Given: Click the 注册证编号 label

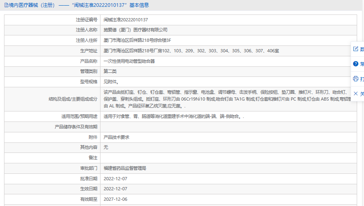Looking at the screenshot, I should pyautogui.click(x=87, y=20).
